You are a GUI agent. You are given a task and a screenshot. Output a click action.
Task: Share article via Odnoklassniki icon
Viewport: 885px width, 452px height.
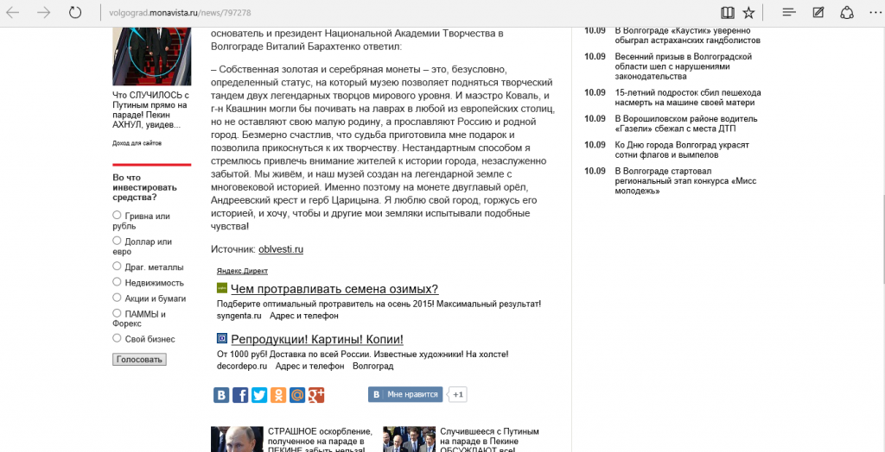(x=278, y=395)
